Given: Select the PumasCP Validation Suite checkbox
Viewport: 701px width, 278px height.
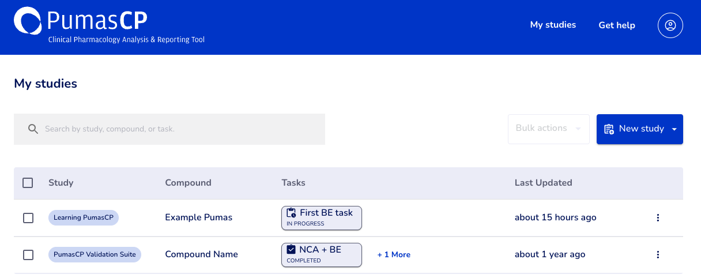Looking at the screenshot, I should [x=28, y=254].
